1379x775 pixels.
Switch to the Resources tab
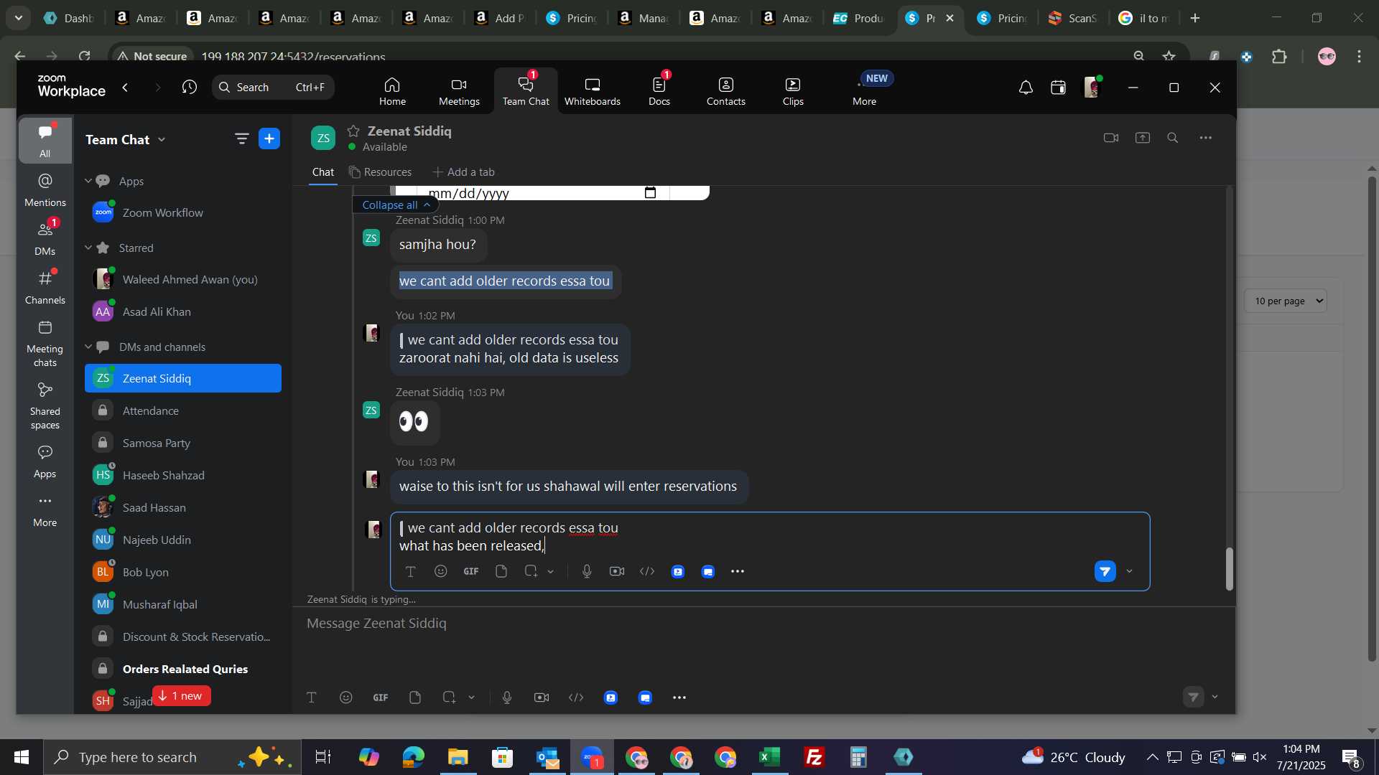380,172
